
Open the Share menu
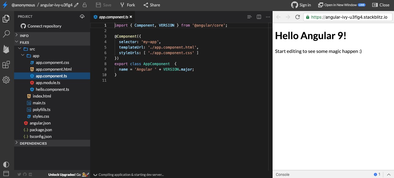point(152,5)
